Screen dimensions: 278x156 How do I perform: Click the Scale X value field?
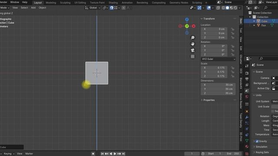click(x=214, y=68)
